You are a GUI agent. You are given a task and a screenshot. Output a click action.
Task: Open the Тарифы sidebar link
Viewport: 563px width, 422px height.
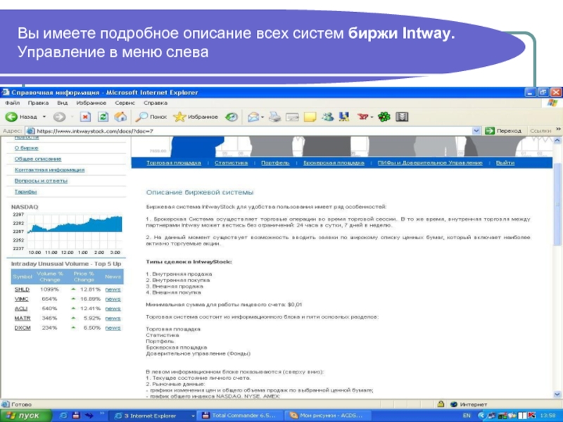[x=26, y=191]
